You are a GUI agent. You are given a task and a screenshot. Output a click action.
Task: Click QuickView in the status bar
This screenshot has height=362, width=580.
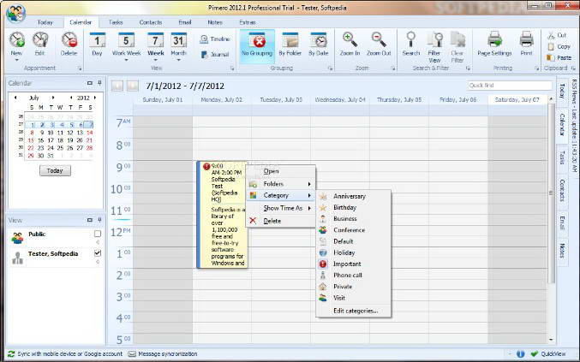point(548,354)
